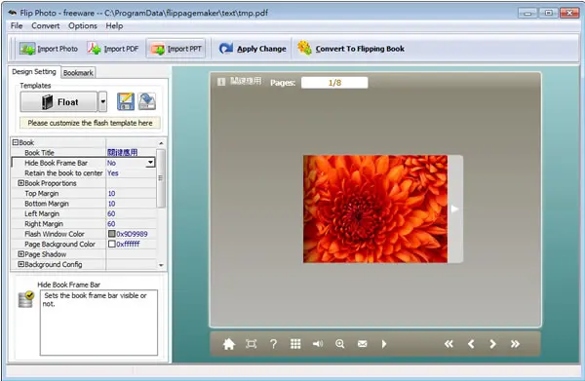Open the thumbnails grid icon

pyautogui.click(x=295, y=344)
